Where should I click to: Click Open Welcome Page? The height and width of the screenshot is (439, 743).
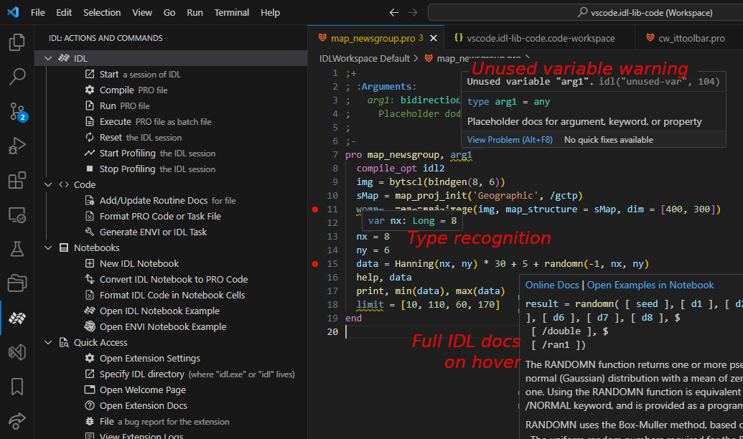coord(135,390)
